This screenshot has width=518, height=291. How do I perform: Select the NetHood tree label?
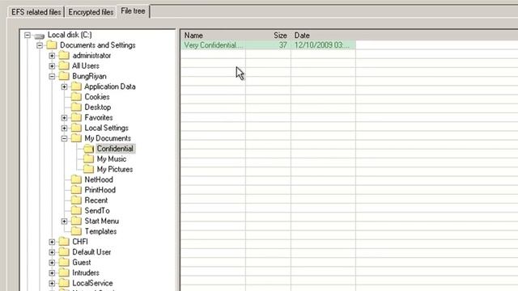(x=99, y=179)
